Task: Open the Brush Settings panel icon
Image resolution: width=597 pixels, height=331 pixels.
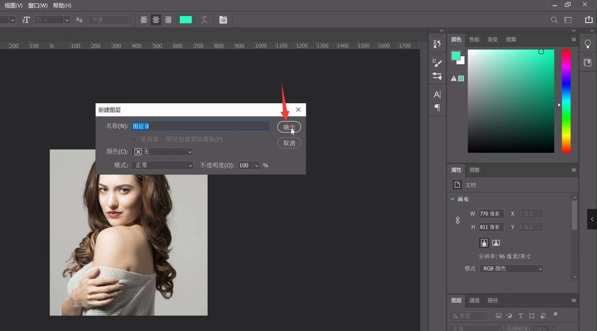Action: [437, 76]
